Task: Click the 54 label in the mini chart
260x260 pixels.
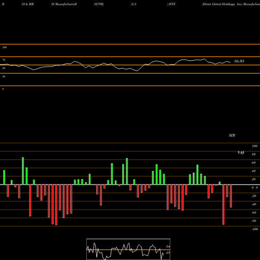Action: pos(167,246)
